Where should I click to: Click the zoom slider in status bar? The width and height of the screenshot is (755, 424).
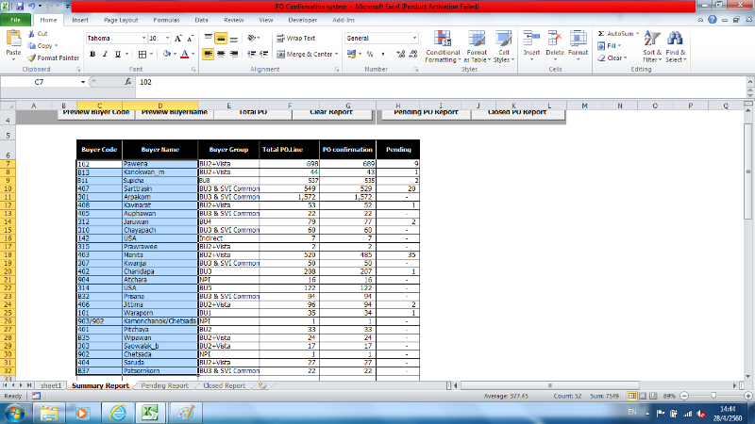click(712, 397)
